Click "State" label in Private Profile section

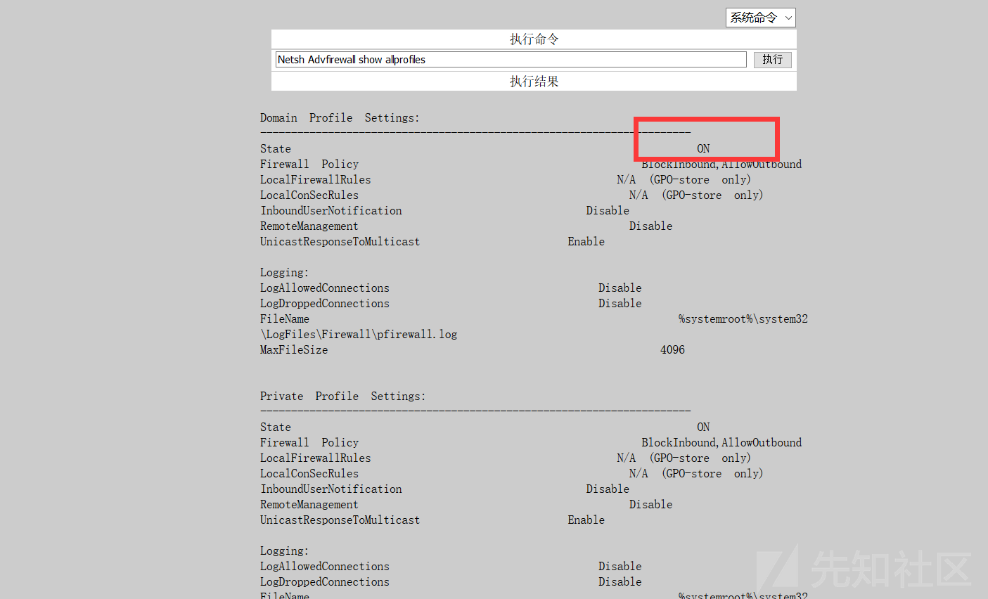275,427
